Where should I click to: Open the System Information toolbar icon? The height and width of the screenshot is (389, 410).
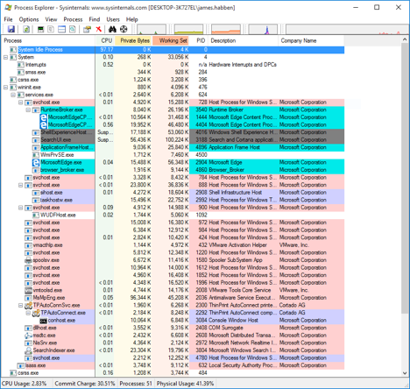click(40, 29)
